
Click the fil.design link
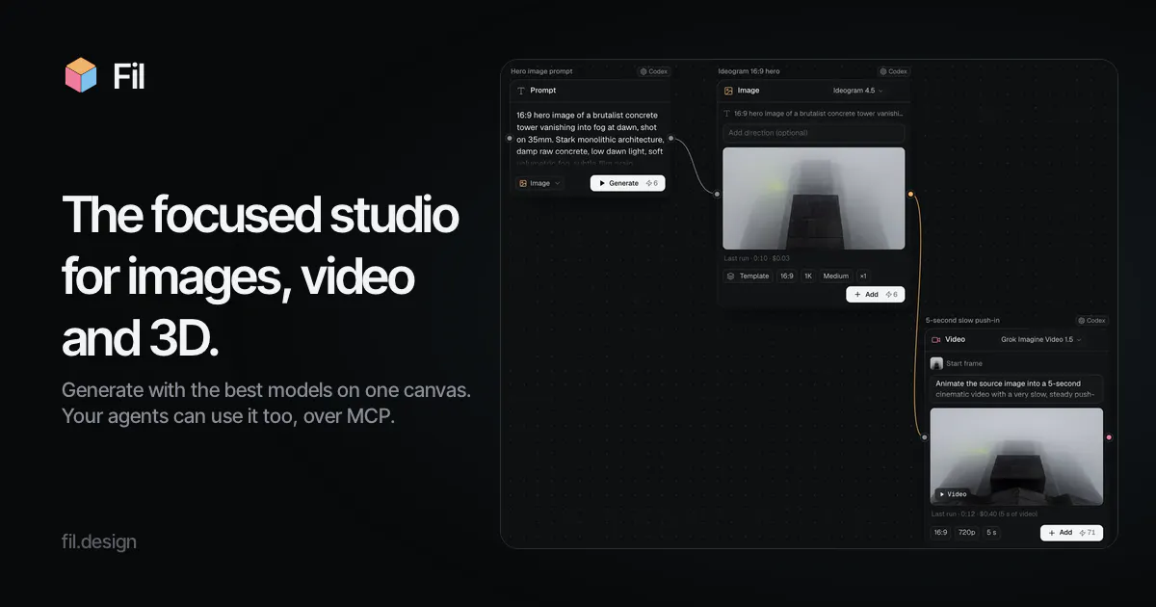[99, 541]
